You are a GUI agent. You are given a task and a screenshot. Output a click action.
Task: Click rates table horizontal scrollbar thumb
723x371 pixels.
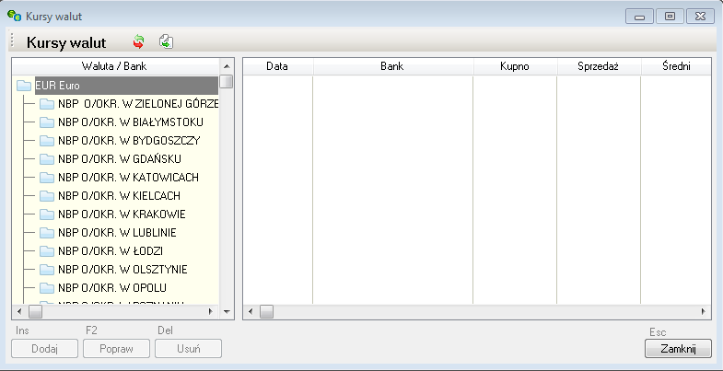pyautogui.click(x=266, y=311)
